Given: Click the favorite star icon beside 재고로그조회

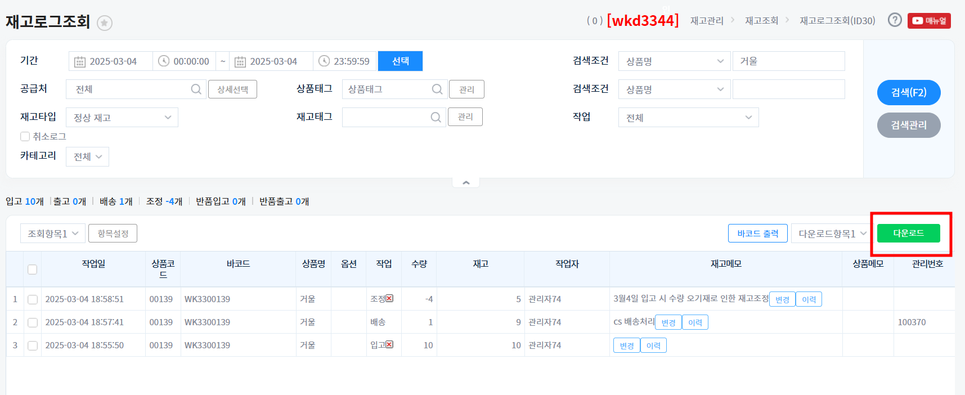Looking at the screenshot, I should [105, 23].
